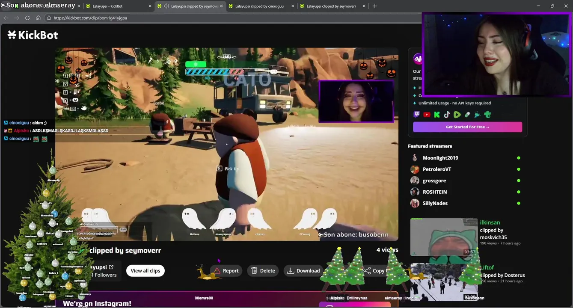
Task: Download the clip
Action: (x=303, y=271)
